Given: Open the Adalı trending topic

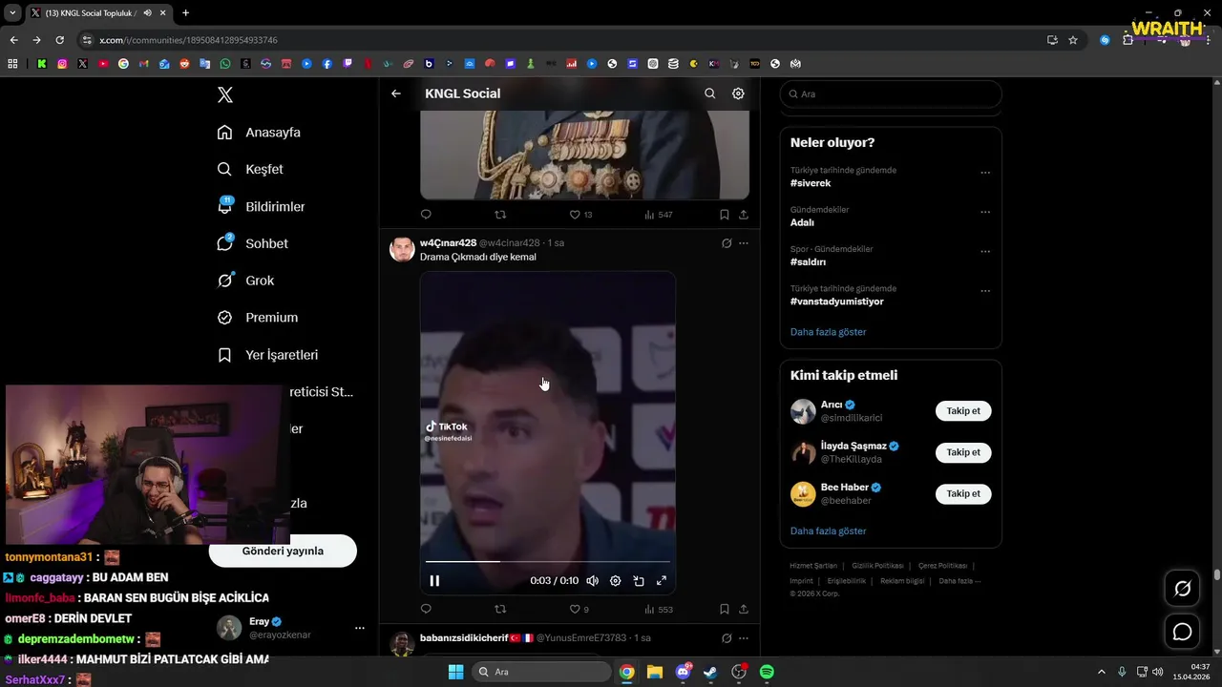Looking at the screenshot, I should click(x=802, y=222).
